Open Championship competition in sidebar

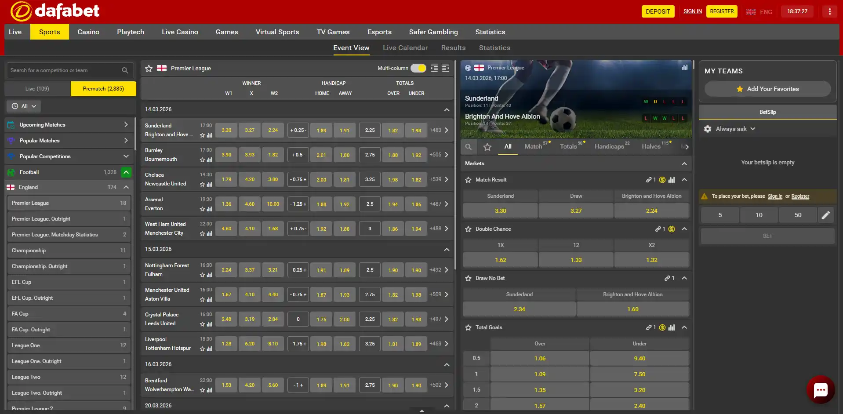tap(69, 251)
